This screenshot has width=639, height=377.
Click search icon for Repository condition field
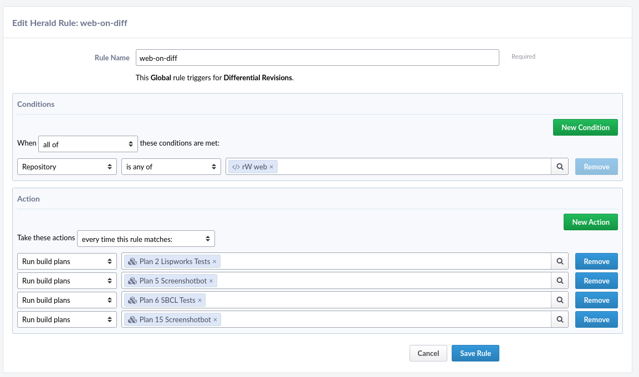[x=560, y=167]
